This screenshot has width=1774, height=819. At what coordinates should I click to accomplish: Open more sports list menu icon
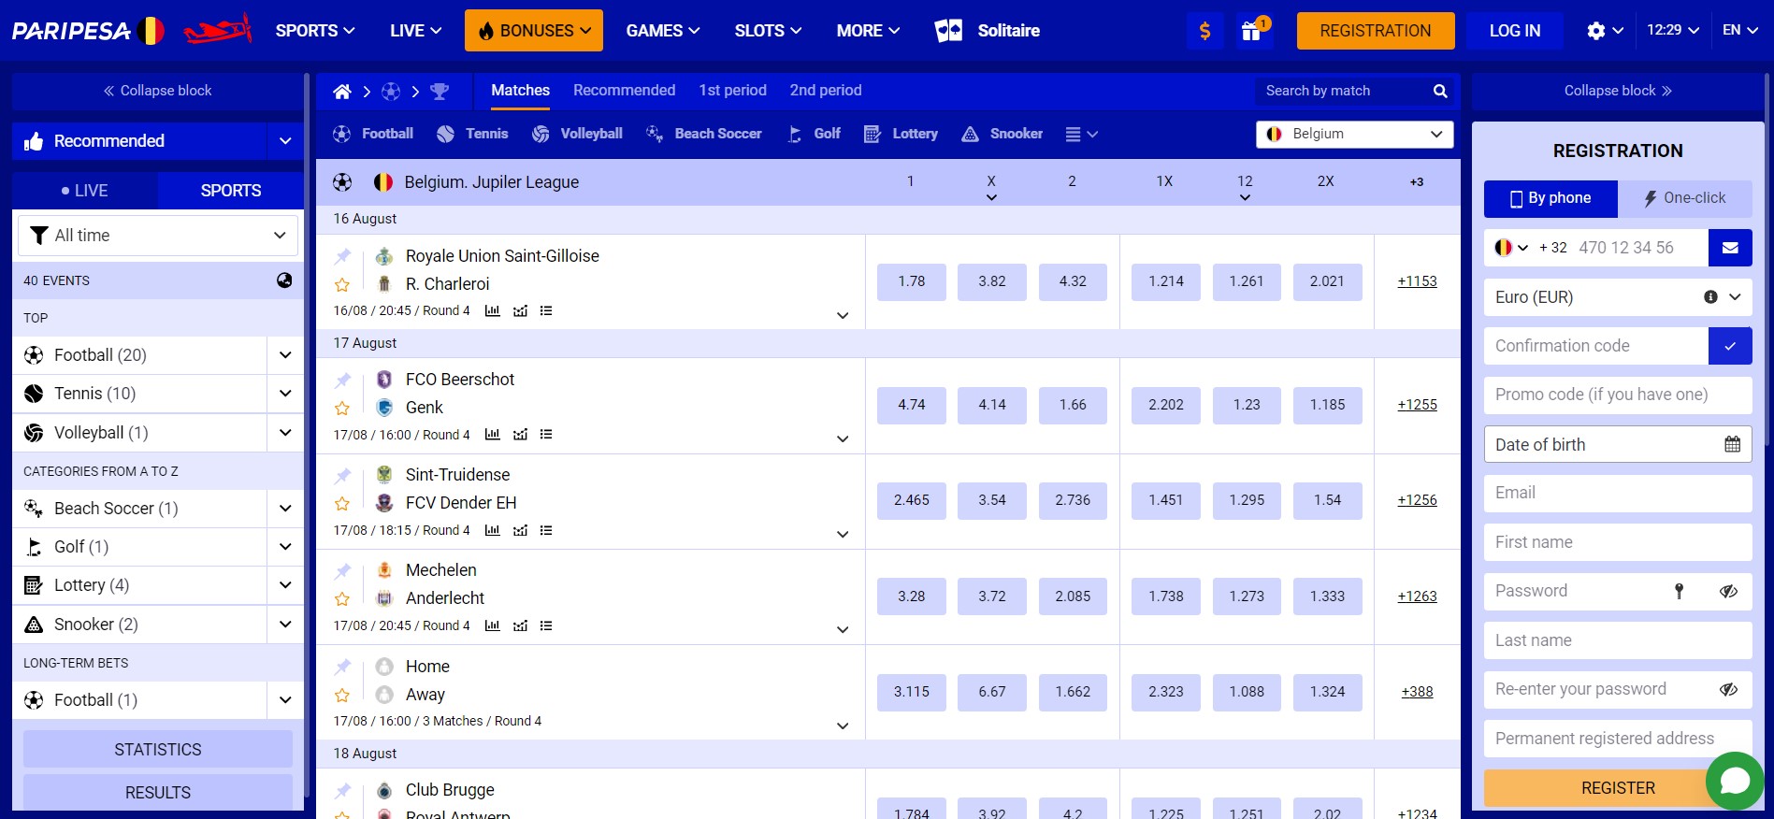point(1081,134)
